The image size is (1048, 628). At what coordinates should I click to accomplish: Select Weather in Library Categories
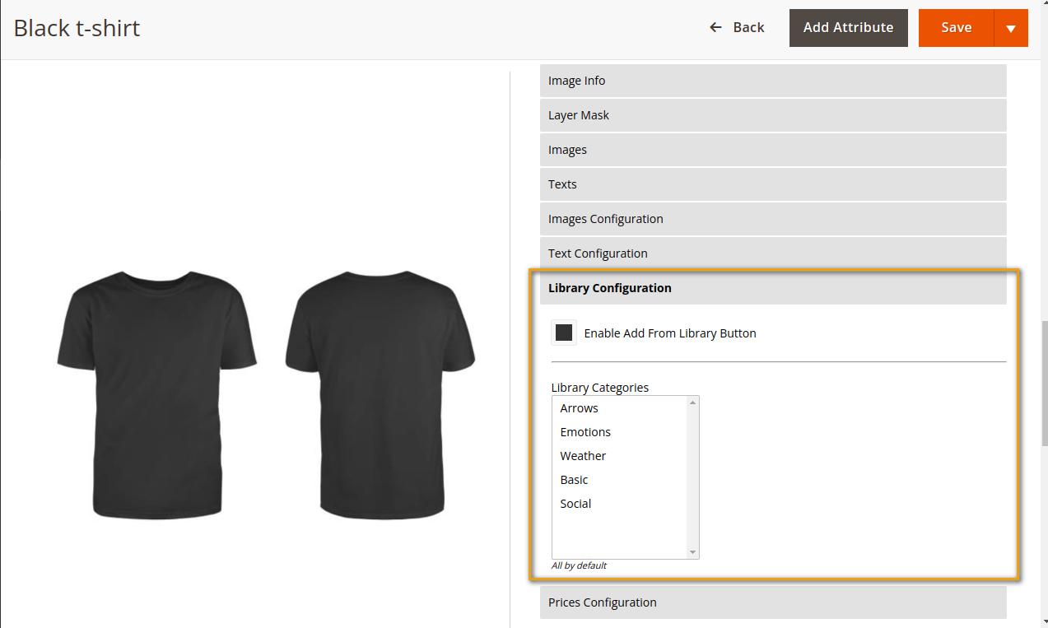pos(619,456)
